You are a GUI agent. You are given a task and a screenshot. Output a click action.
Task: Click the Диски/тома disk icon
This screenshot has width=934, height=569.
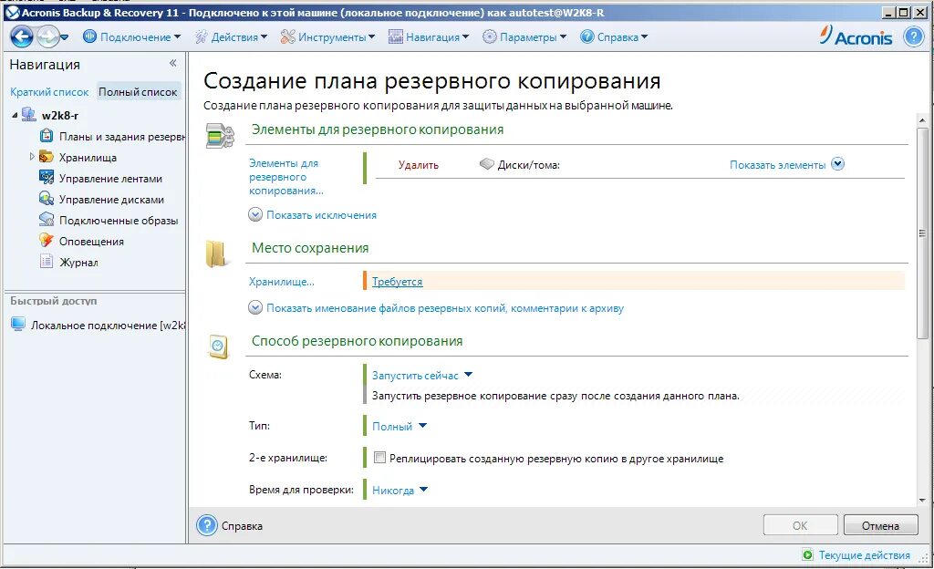pyautogui.click(x=487, y=163)
